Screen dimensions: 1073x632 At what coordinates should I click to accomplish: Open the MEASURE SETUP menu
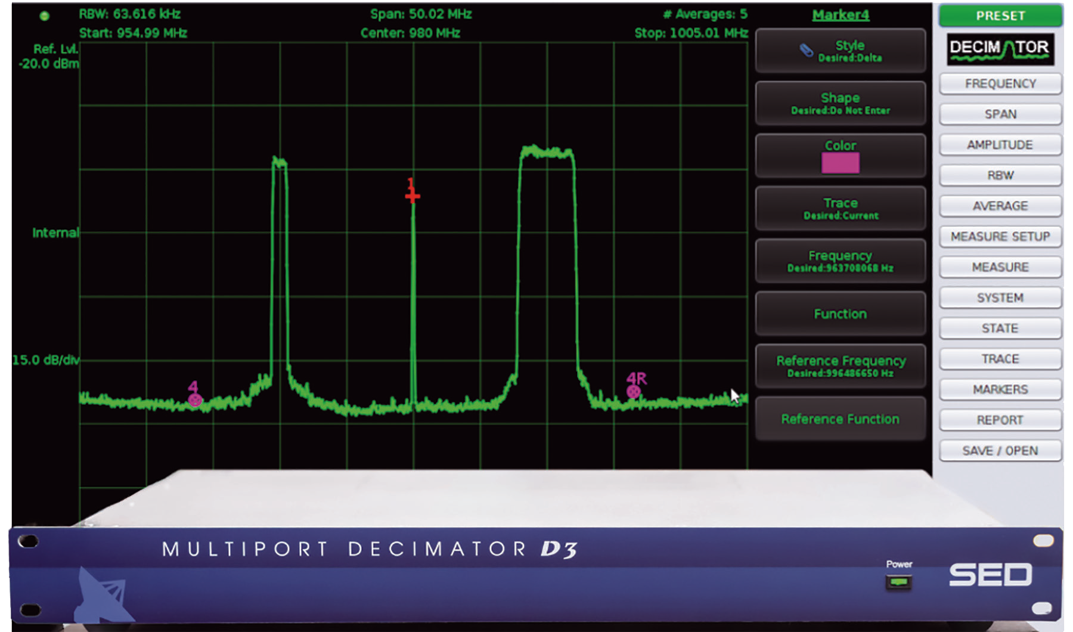[x=1000, y=237]
